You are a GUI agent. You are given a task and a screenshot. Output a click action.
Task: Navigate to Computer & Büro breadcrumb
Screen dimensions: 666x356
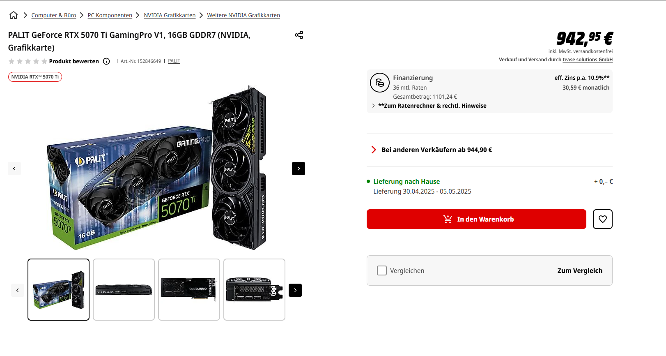click(54, 15)
